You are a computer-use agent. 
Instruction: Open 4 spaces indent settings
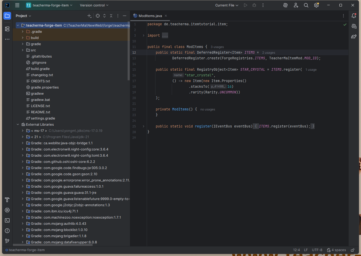point(337,250)
